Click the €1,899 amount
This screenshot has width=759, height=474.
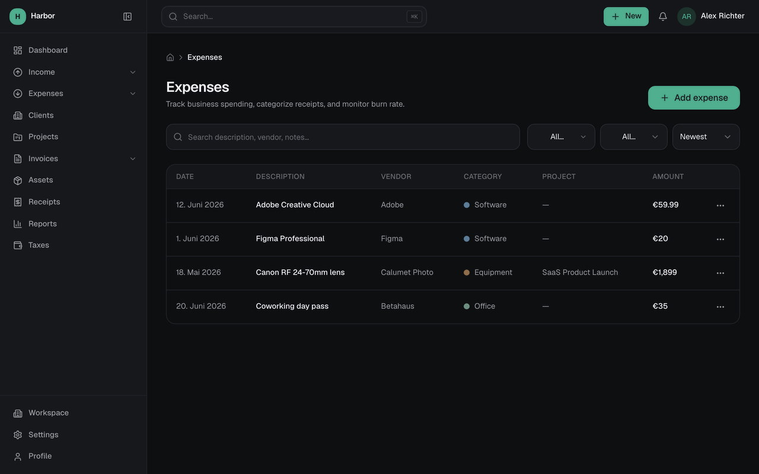[x=665, y=273]
